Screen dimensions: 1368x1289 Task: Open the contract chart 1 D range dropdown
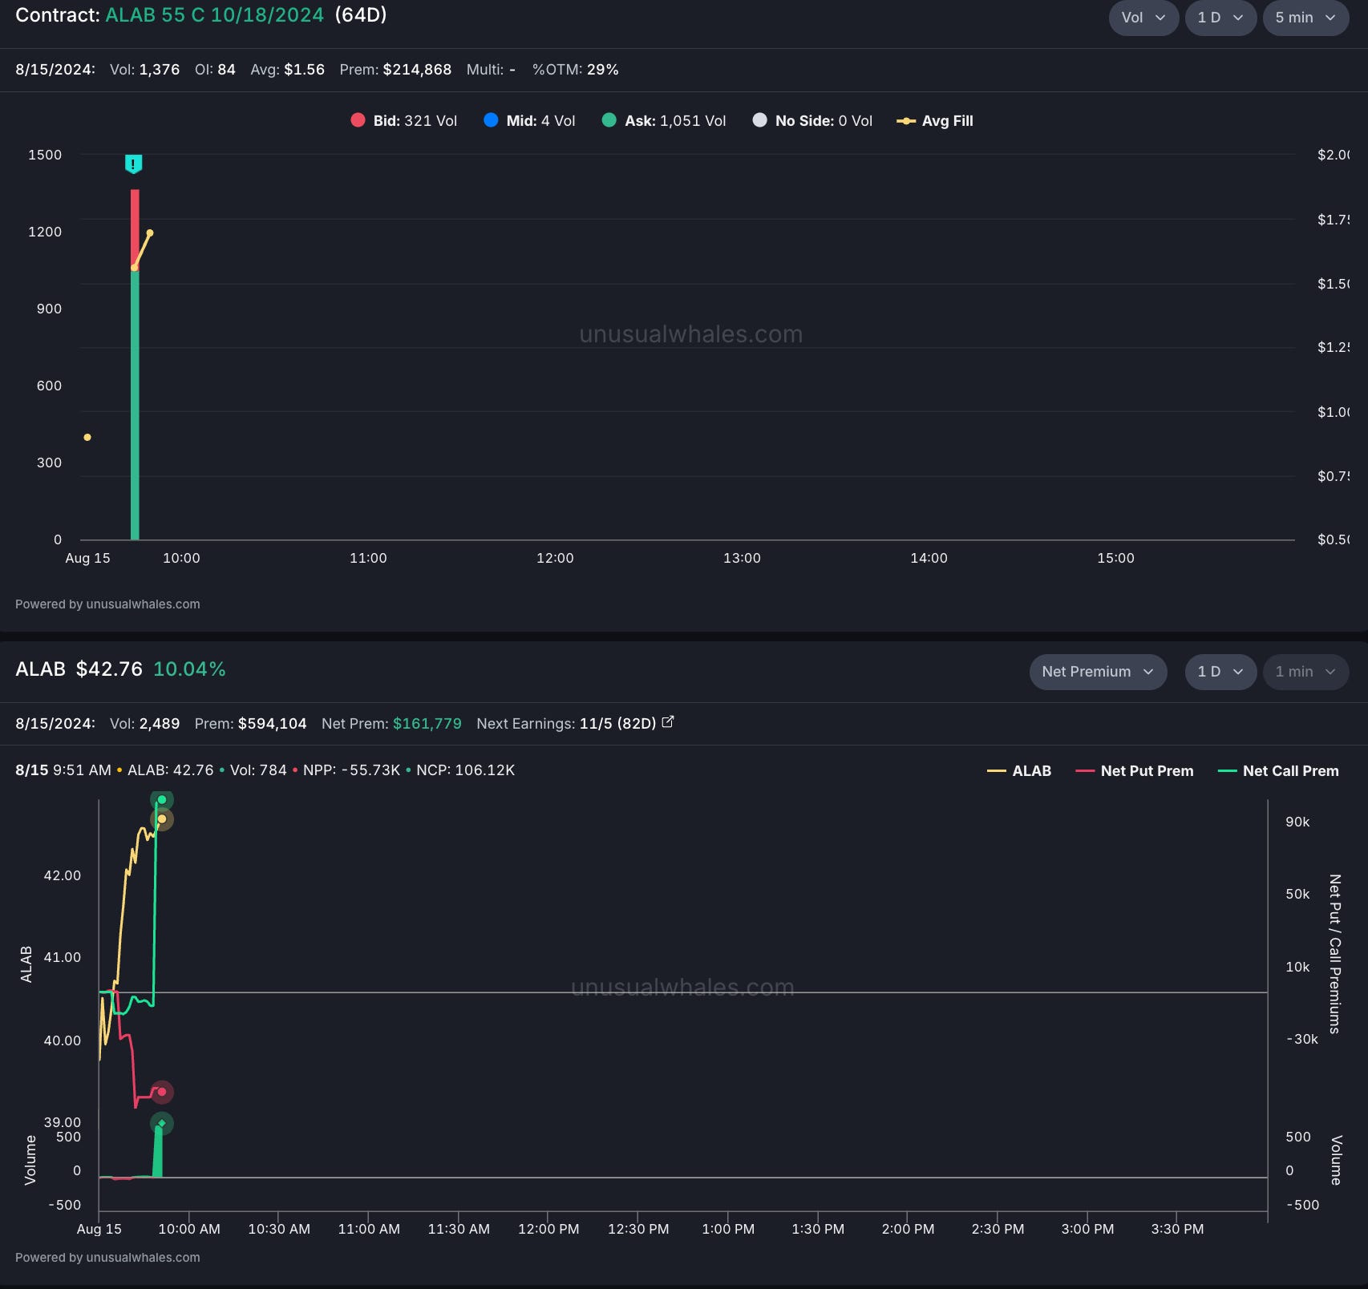tap(1220, 18)
